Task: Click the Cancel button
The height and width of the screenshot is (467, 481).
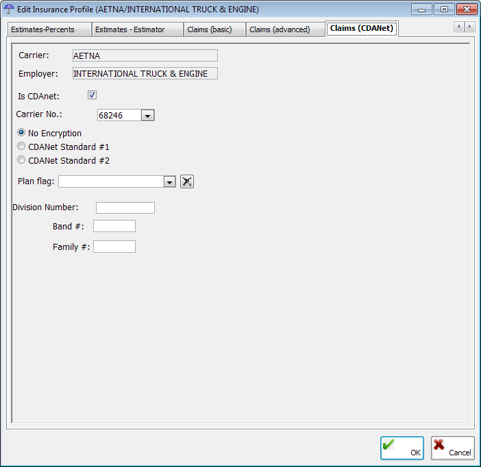Action: pyautogui.click(x=452, y=449)
